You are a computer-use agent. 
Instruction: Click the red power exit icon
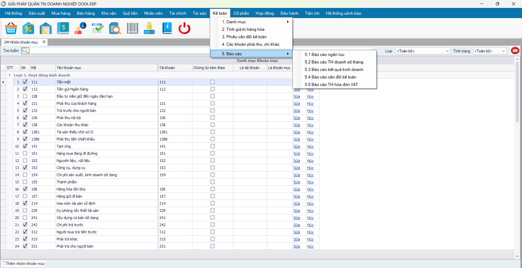(184, 28)
